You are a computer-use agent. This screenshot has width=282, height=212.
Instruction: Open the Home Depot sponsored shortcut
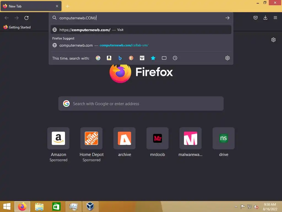pos(91,138)
